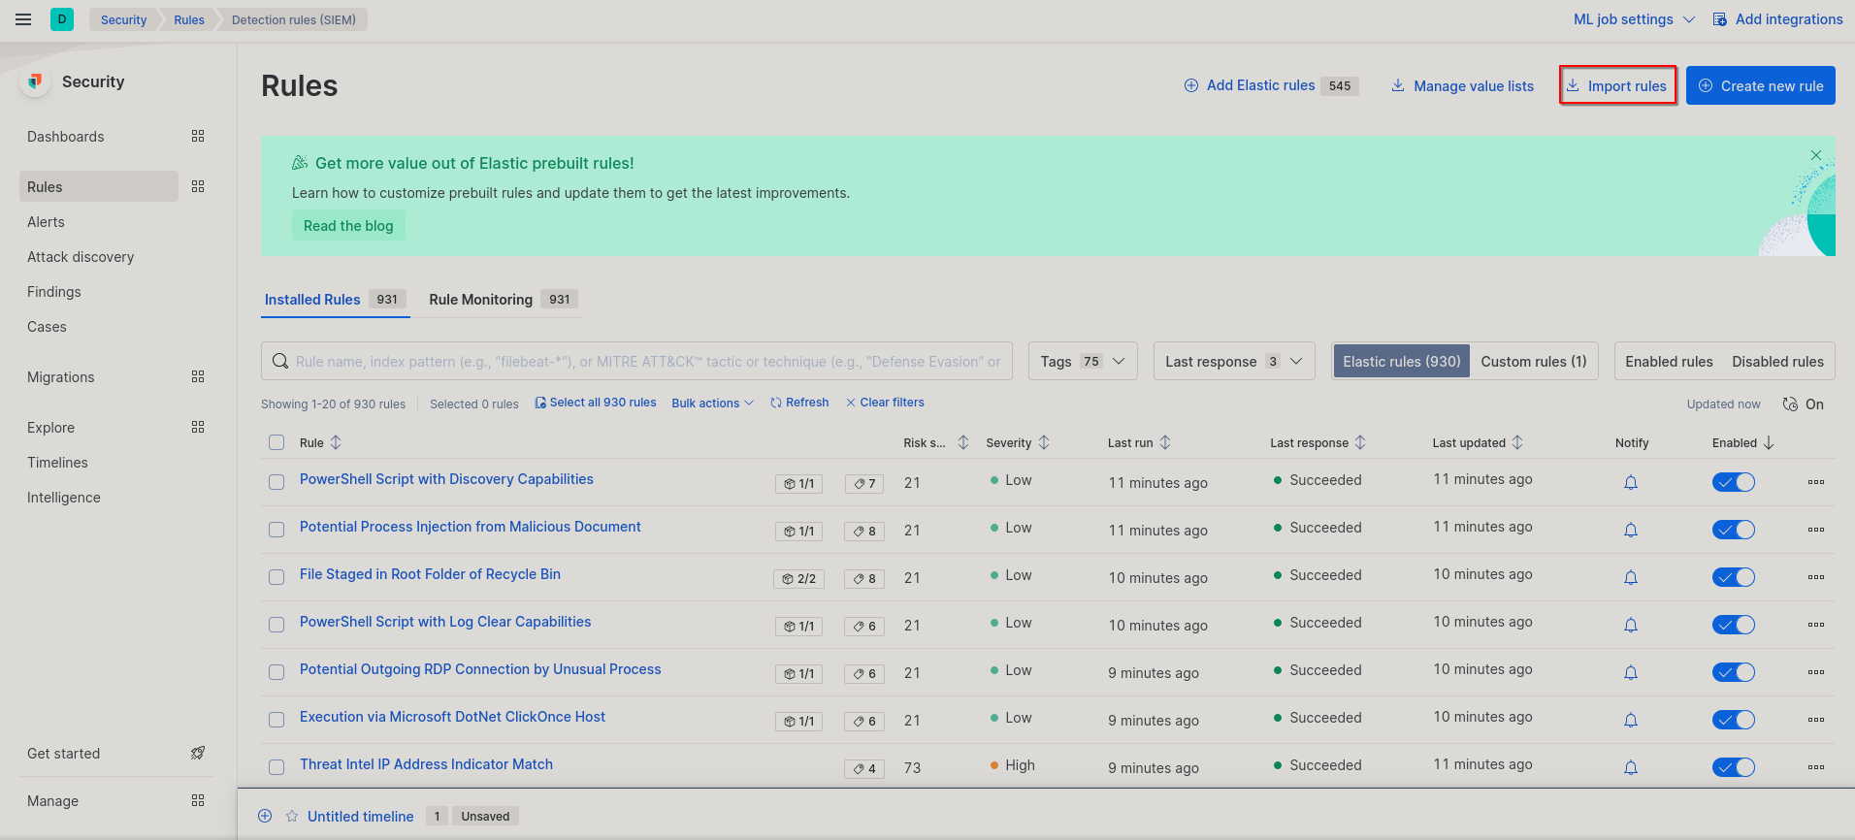Clear filters on the rules table

885,403
